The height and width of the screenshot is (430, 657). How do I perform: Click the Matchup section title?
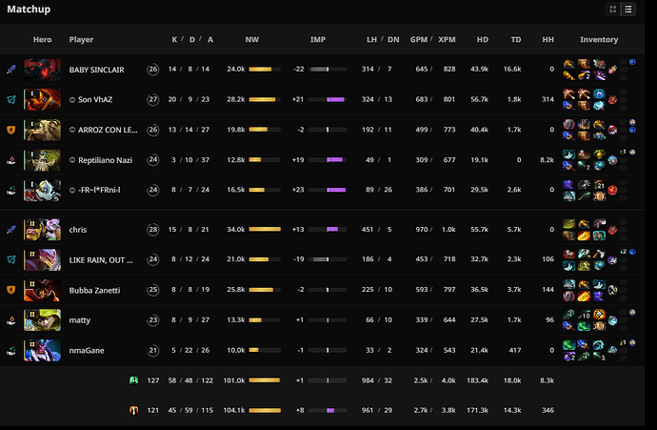pos(29,10)
